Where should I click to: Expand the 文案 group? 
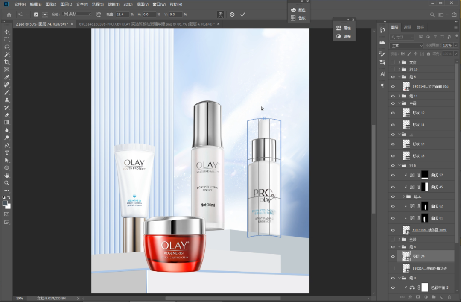click(399, 62)
